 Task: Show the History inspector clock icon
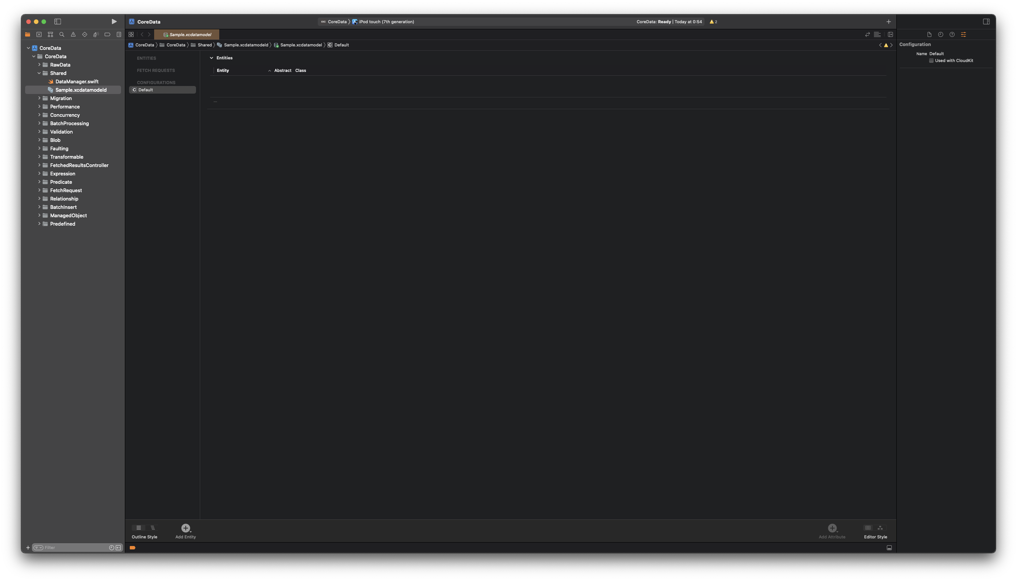(x=940, y=35)
